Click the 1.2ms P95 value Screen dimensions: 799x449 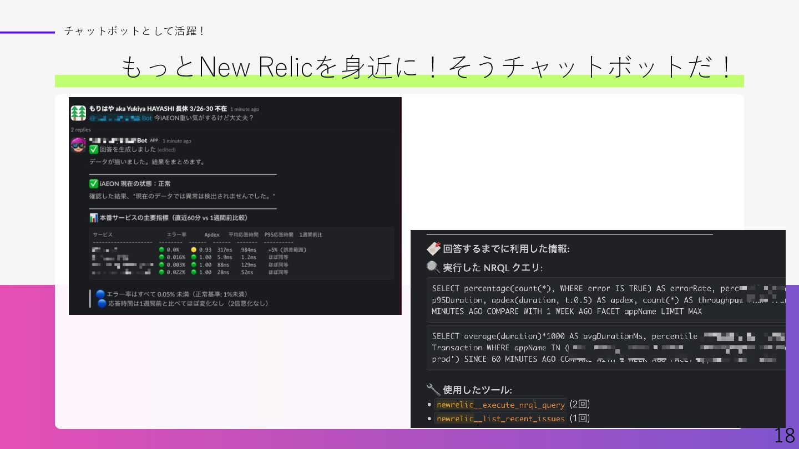click(x=249, y=257)
